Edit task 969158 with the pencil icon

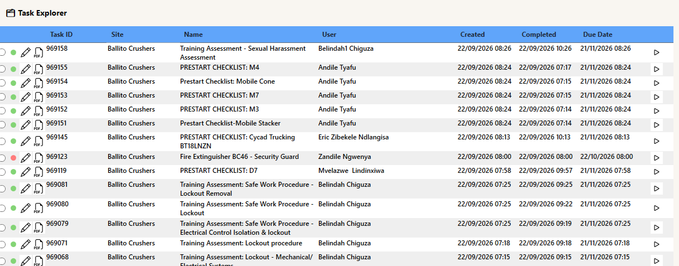(x=26, y=53)
